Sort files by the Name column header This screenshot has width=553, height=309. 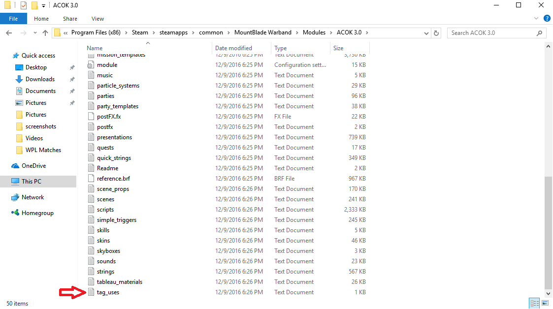[95, 48]
